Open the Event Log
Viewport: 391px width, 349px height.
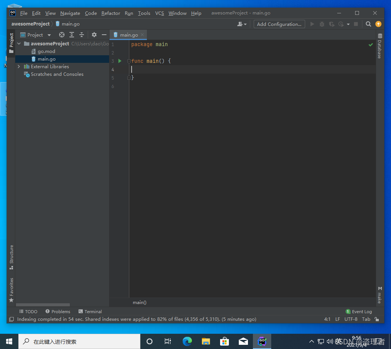point(359,312)
